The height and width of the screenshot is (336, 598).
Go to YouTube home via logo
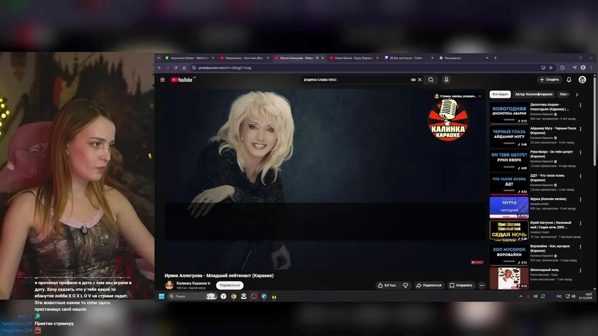pyautogui.click(x=182, y=80)
